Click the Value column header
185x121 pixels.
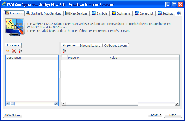tap(144, 58)
